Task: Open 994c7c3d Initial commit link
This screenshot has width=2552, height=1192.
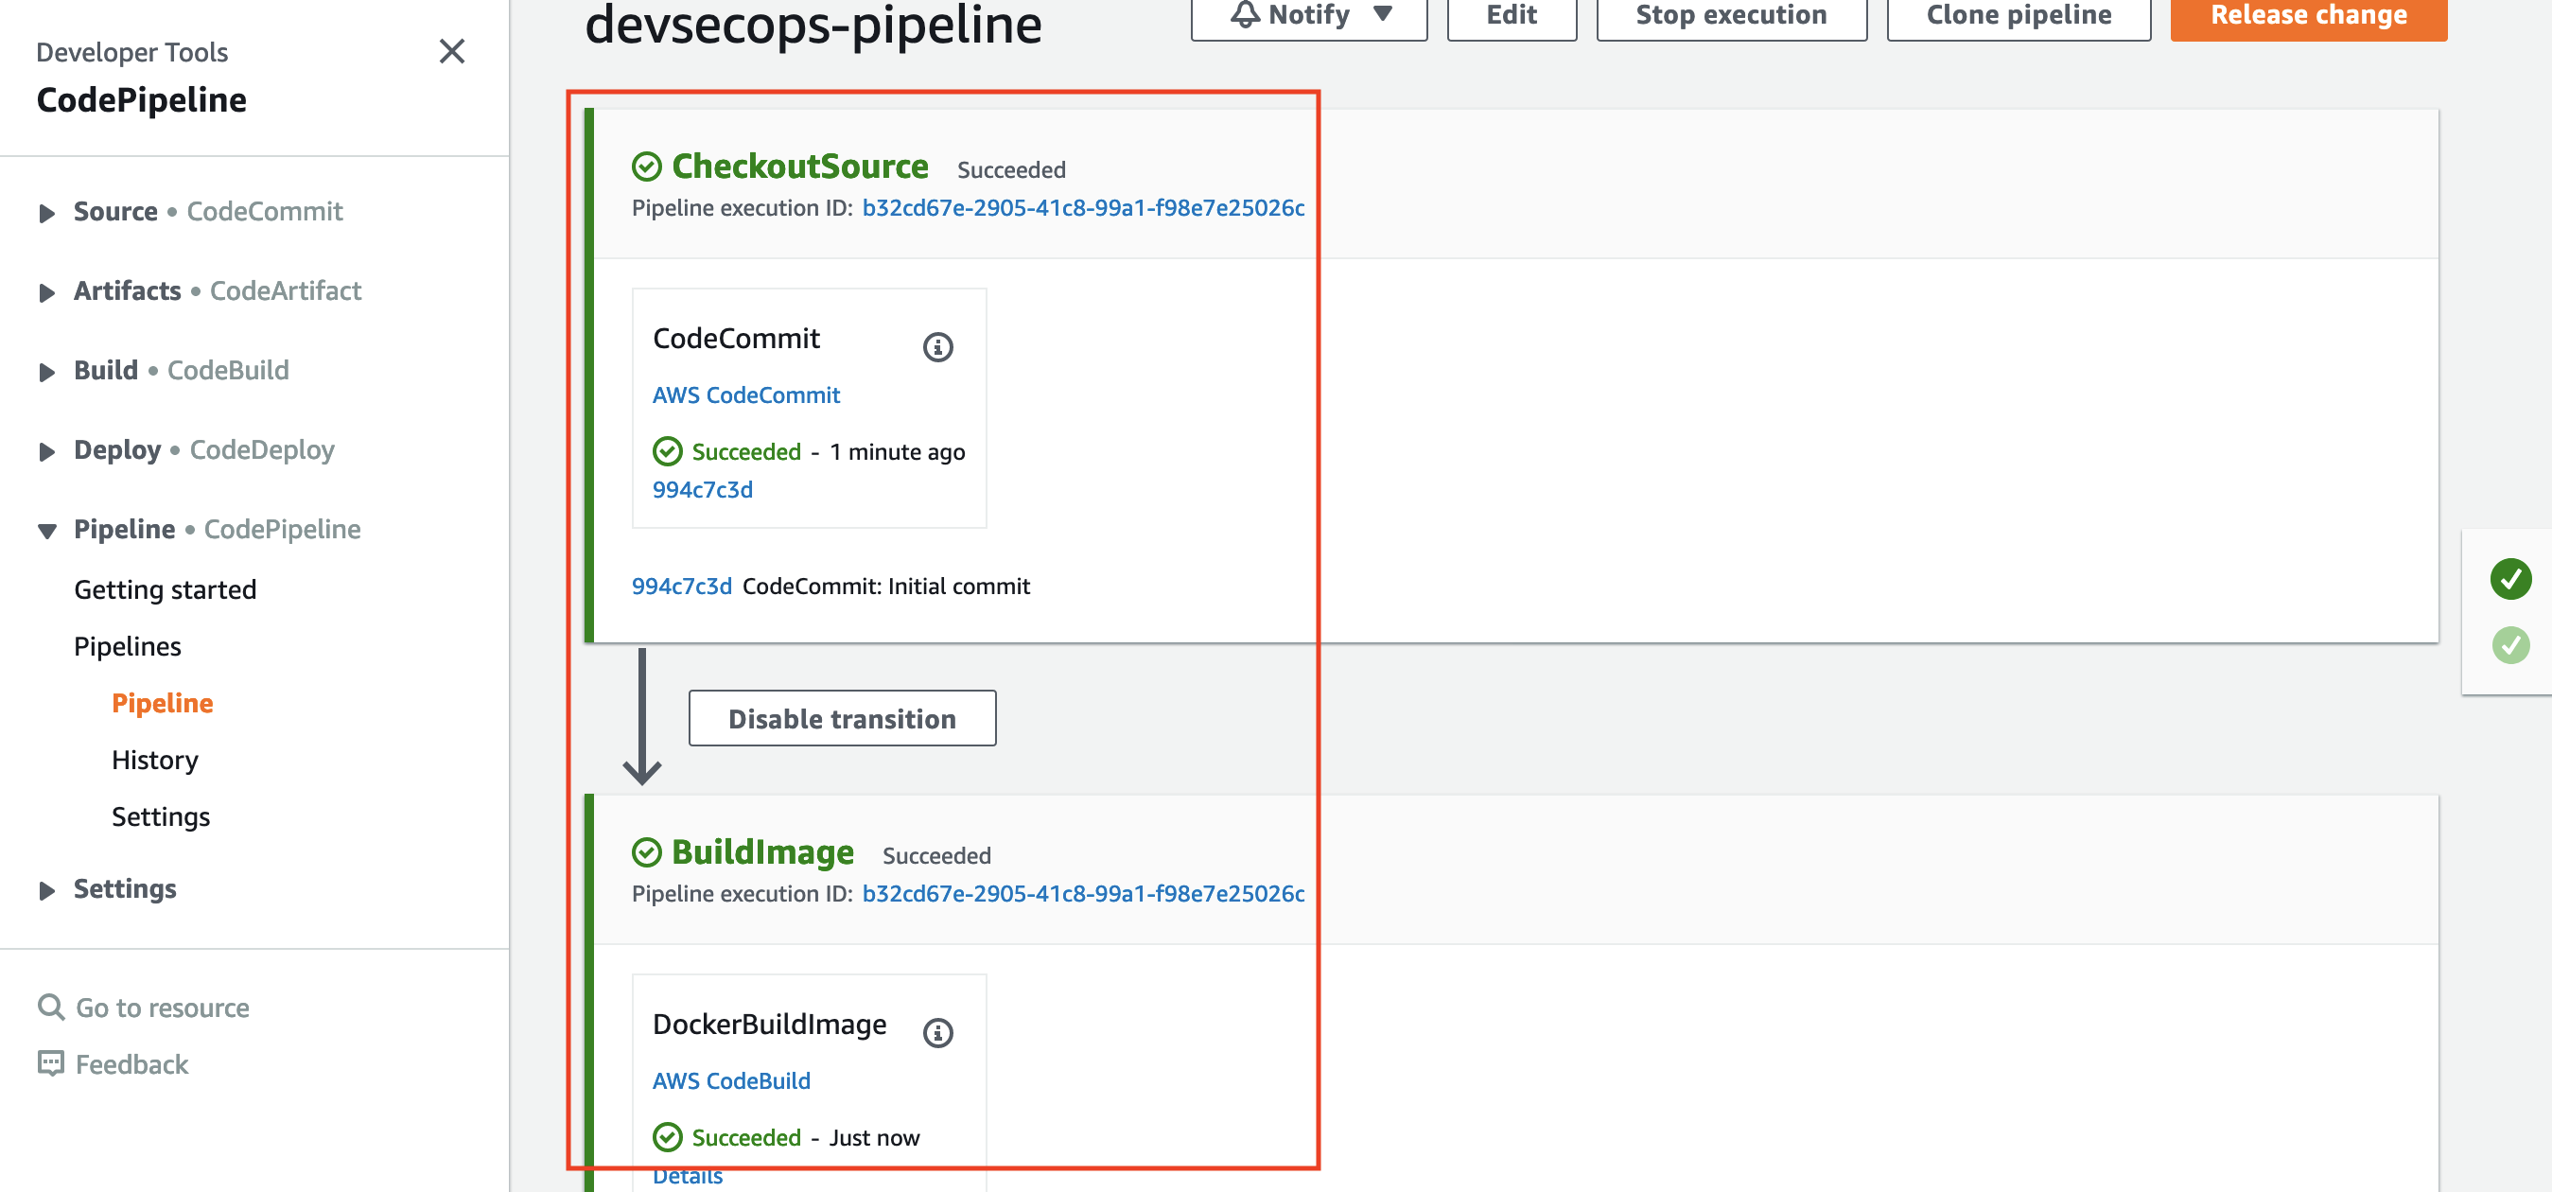Action: 682,586
